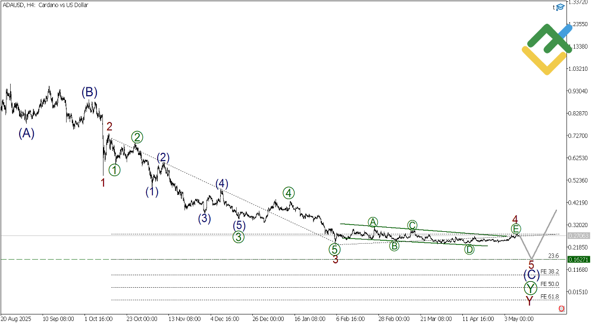Click the 0.32020 price axis value
595x324 pixels.
[578, 225]
